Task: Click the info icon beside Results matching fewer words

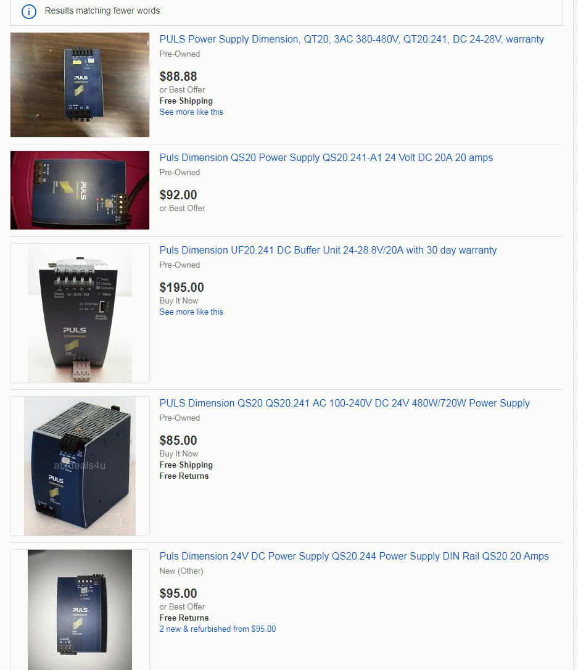Action: pyautogui.click(x=29, y=12)
